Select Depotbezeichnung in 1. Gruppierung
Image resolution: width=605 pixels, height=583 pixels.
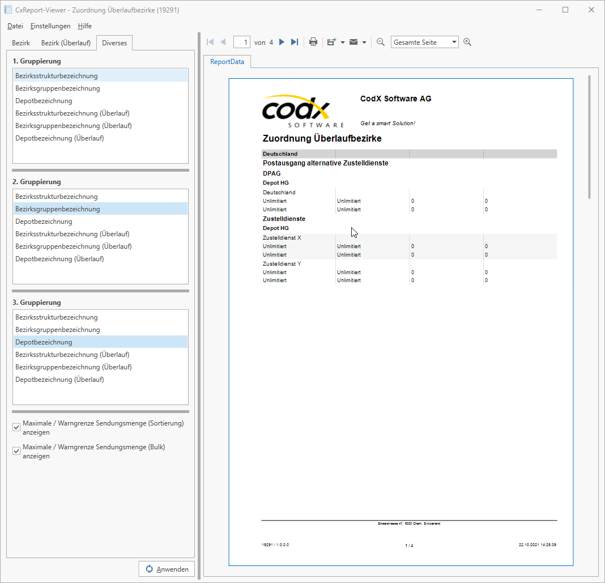pos(100,101)
